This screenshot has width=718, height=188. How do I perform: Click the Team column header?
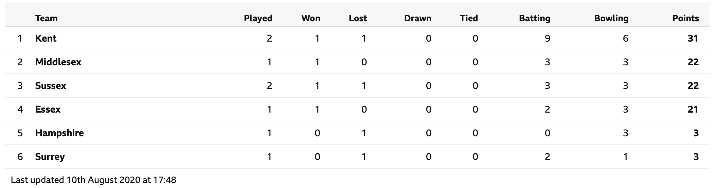pos(47,18)
